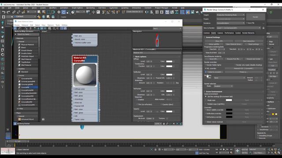Switch to Camera tab in Render Setup
Screen dimensions: 282x158
click(220, 33)
